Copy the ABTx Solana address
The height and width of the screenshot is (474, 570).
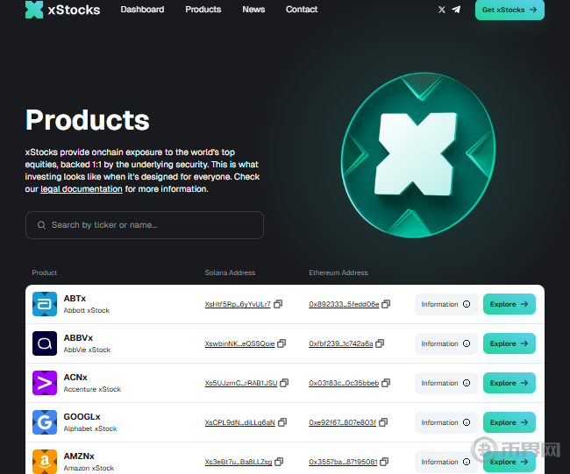pyautogui.click(x=278, y=304)
